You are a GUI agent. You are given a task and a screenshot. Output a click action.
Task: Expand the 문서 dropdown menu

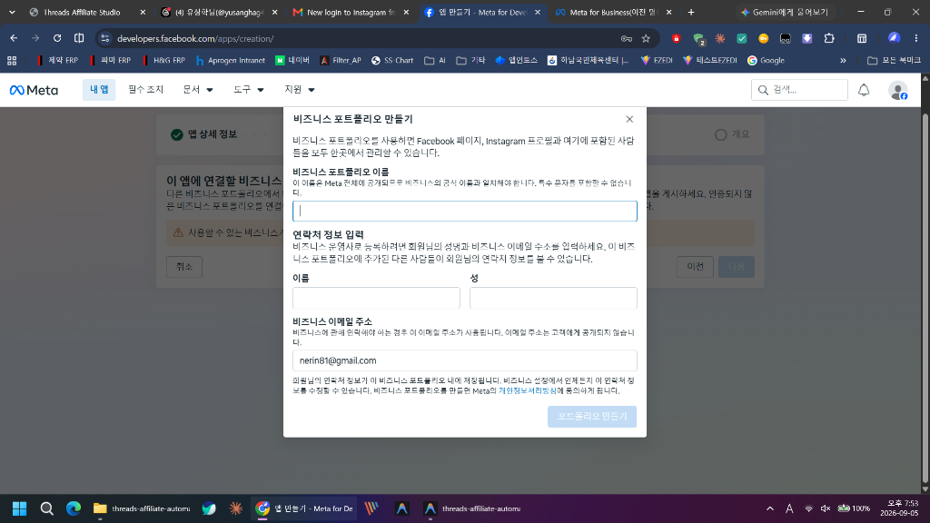point(197,90)
